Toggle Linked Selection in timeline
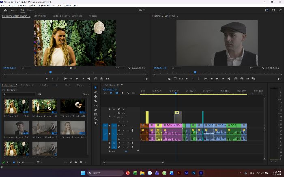284x177 pixels. coord(117,93)
